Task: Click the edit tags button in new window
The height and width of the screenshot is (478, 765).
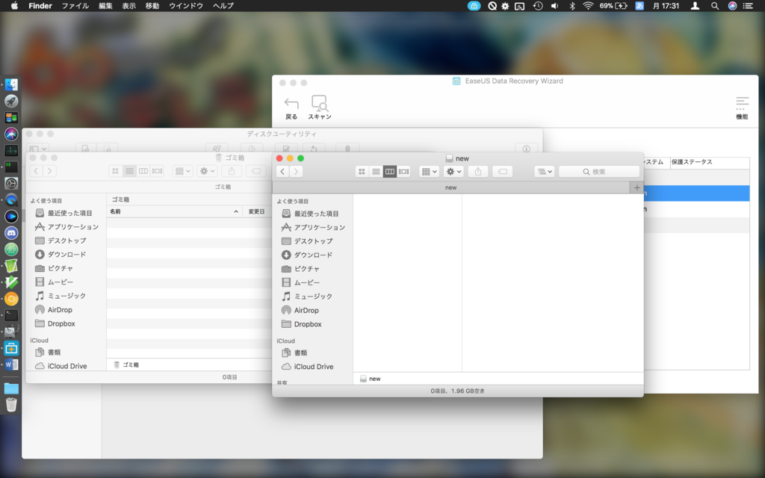Action: pos(503,172)
